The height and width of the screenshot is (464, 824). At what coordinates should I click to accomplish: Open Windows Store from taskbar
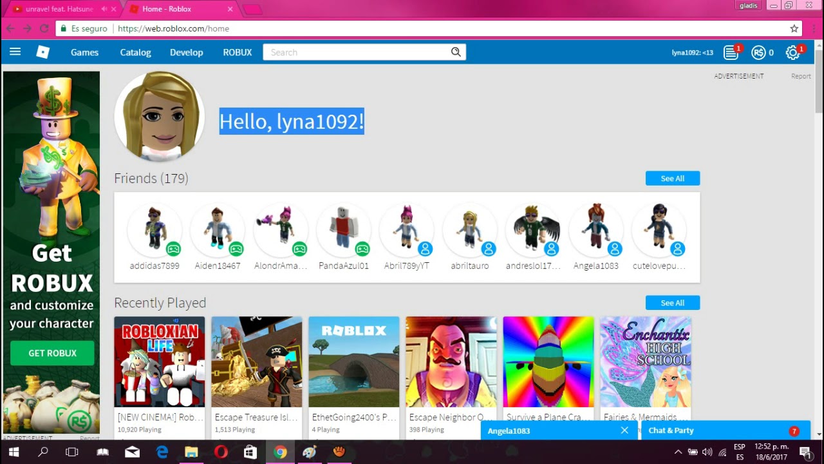[x=250, y=452]
